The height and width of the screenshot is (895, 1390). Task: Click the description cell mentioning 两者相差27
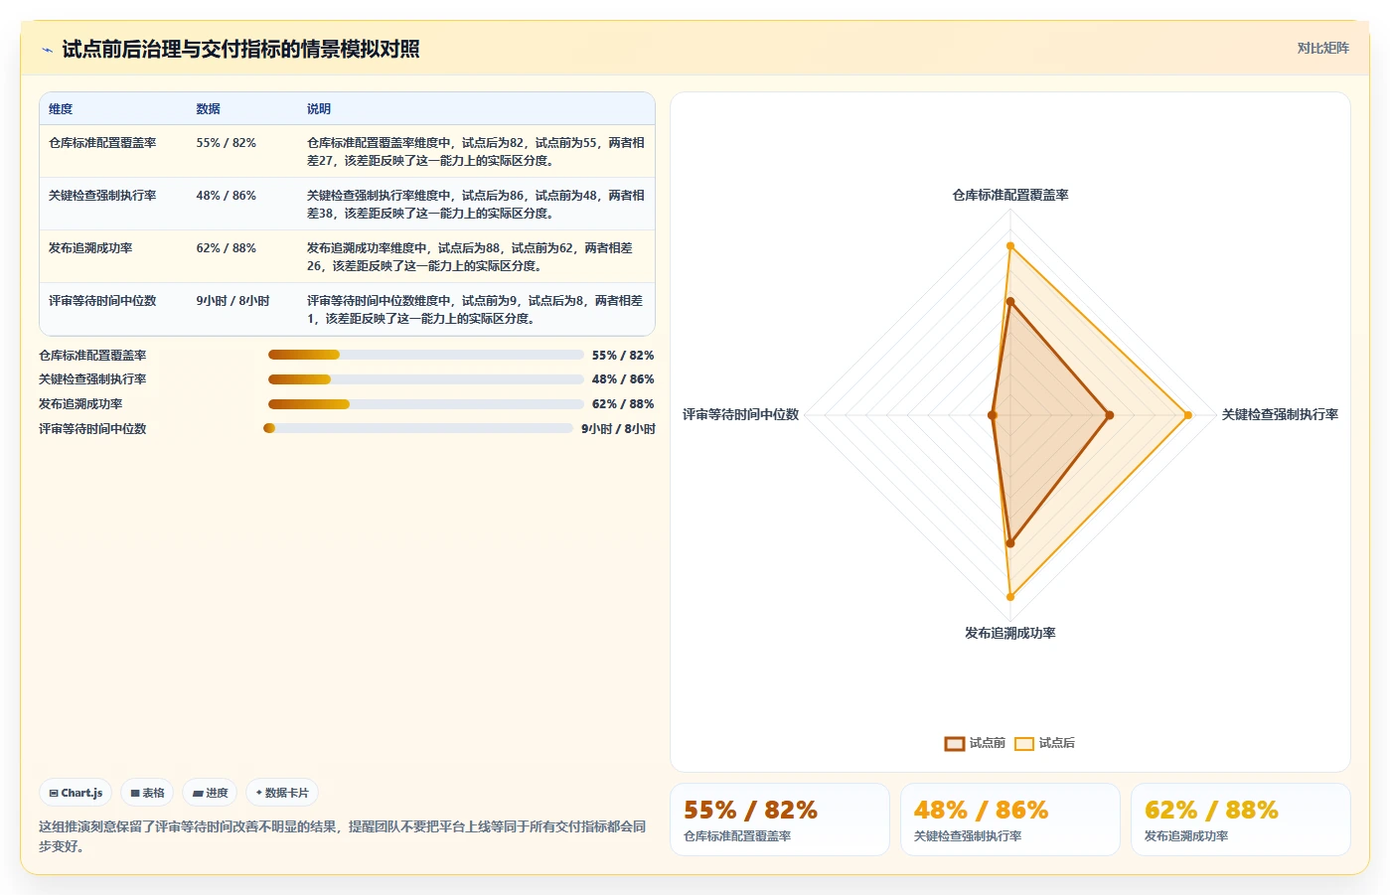click(476, 152)
